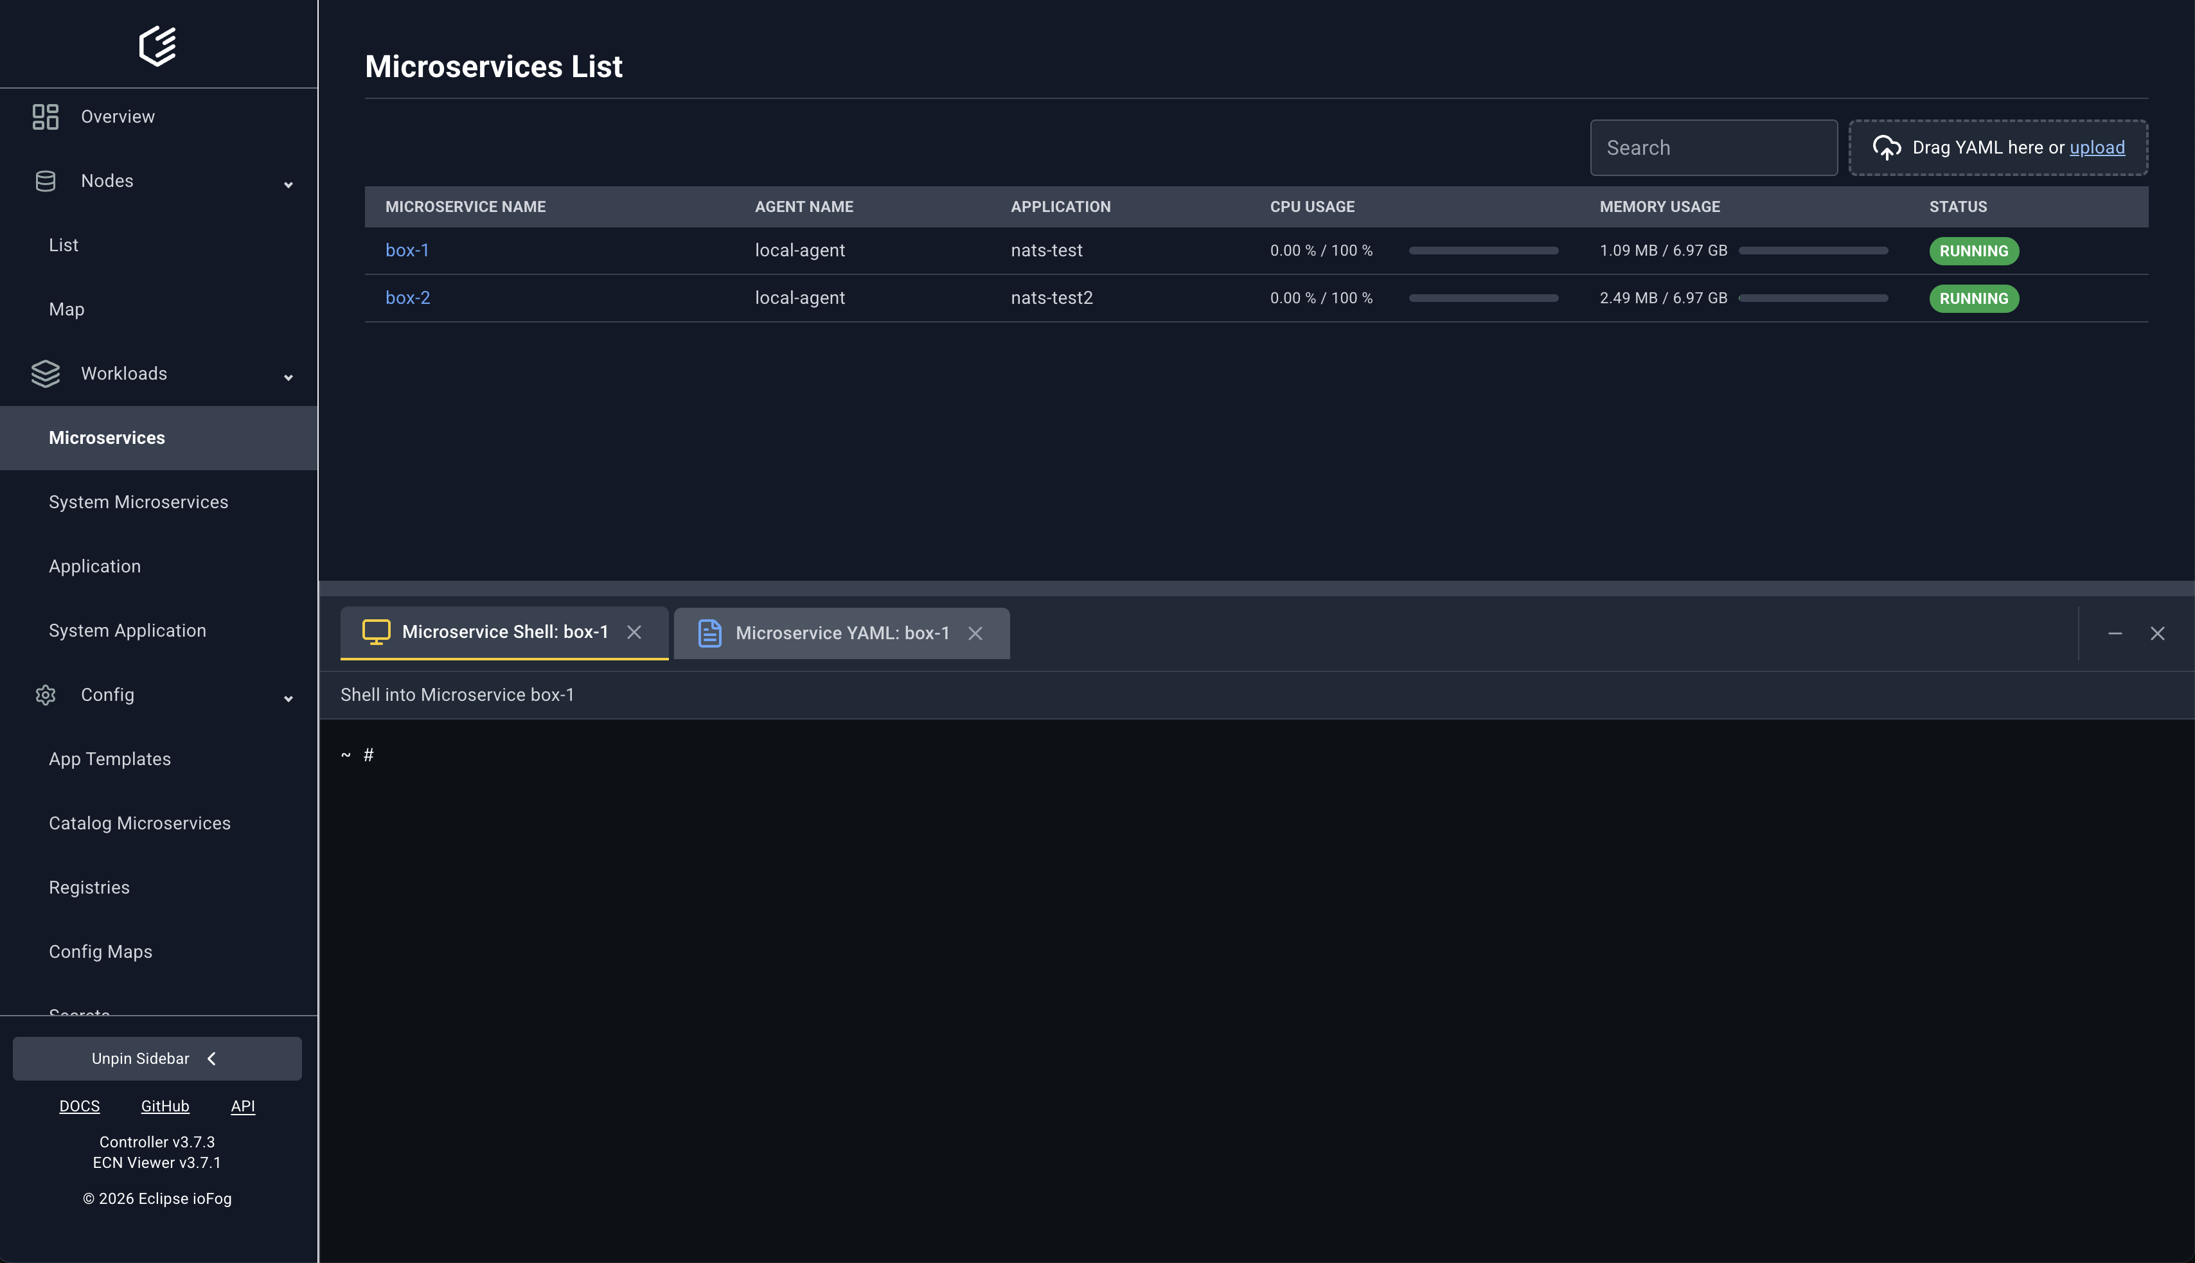The image size is (2195, 1263).
Task: Click the ioFog logo at sidebar top
Action: pyautogui.click(x=158, y=45)
